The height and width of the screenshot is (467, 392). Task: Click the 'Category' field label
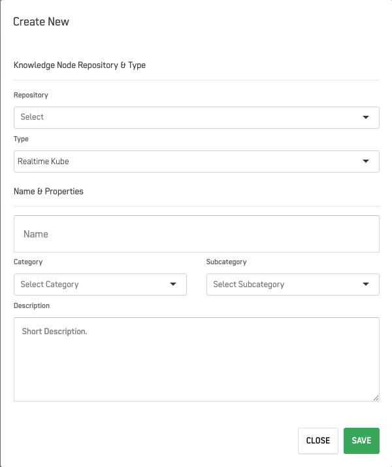28,262
